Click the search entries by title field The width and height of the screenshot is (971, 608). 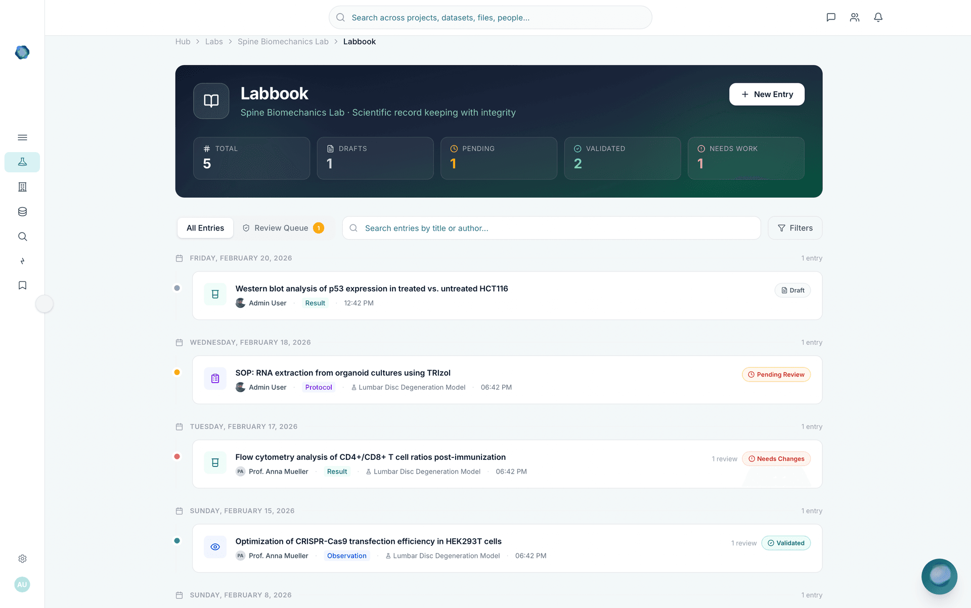[x=552, y=228]
